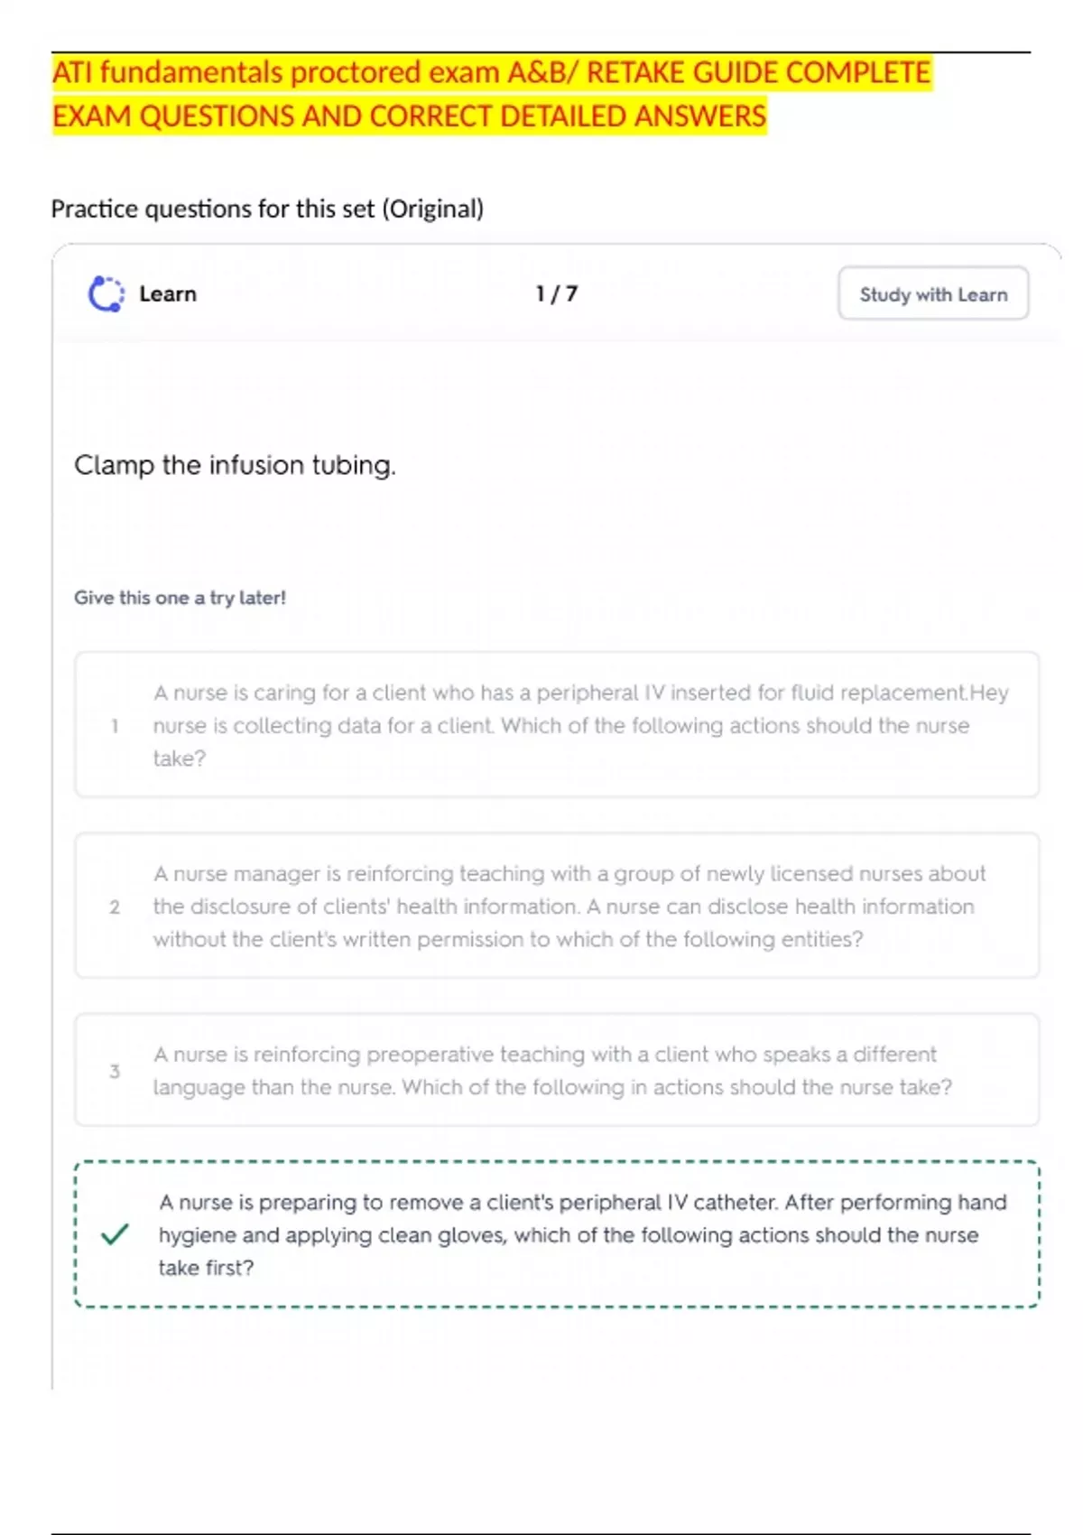Click the 1 / 7 progress counter
This screenshot has height=1535, width=1083.
(556, 294)
